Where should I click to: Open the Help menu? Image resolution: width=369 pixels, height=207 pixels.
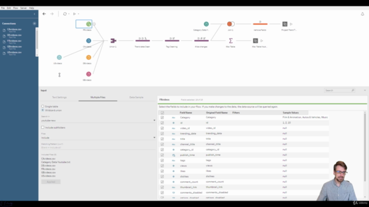pos(32,8)
